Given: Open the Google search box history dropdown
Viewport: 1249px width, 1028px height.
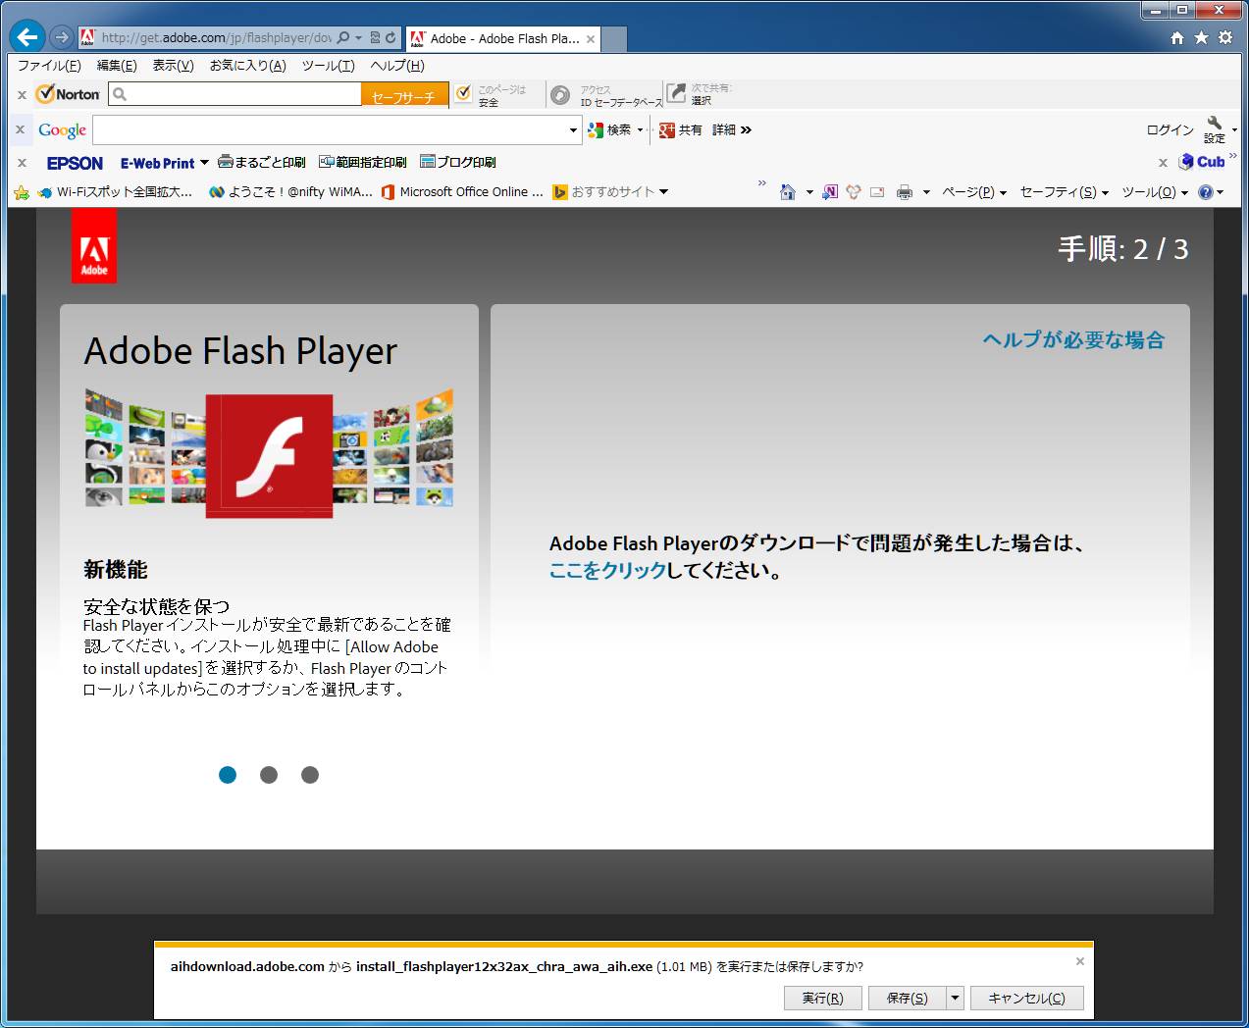Looking at the screenshot, I should [573, 129].
